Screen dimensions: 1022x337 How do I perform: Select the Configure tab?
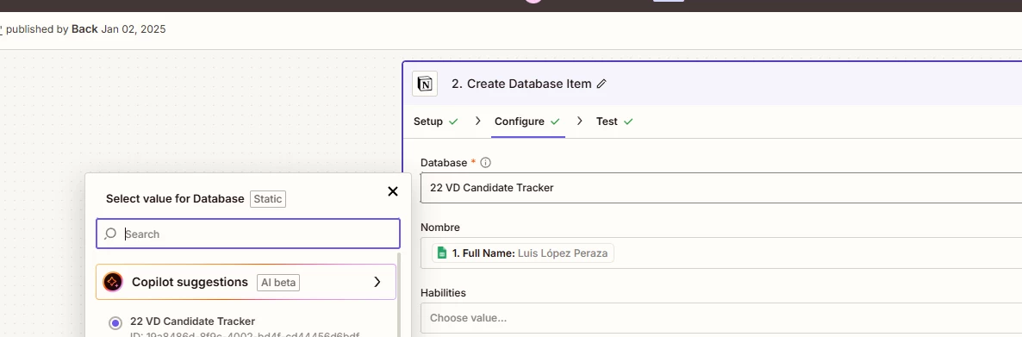tap(527, 122)
